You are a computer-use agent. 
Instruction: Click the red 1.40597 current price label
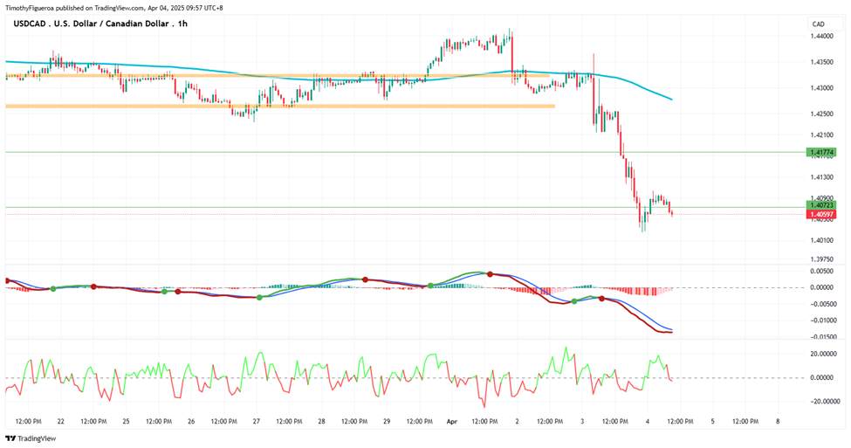pyautogui.click(x=820, y=215)
